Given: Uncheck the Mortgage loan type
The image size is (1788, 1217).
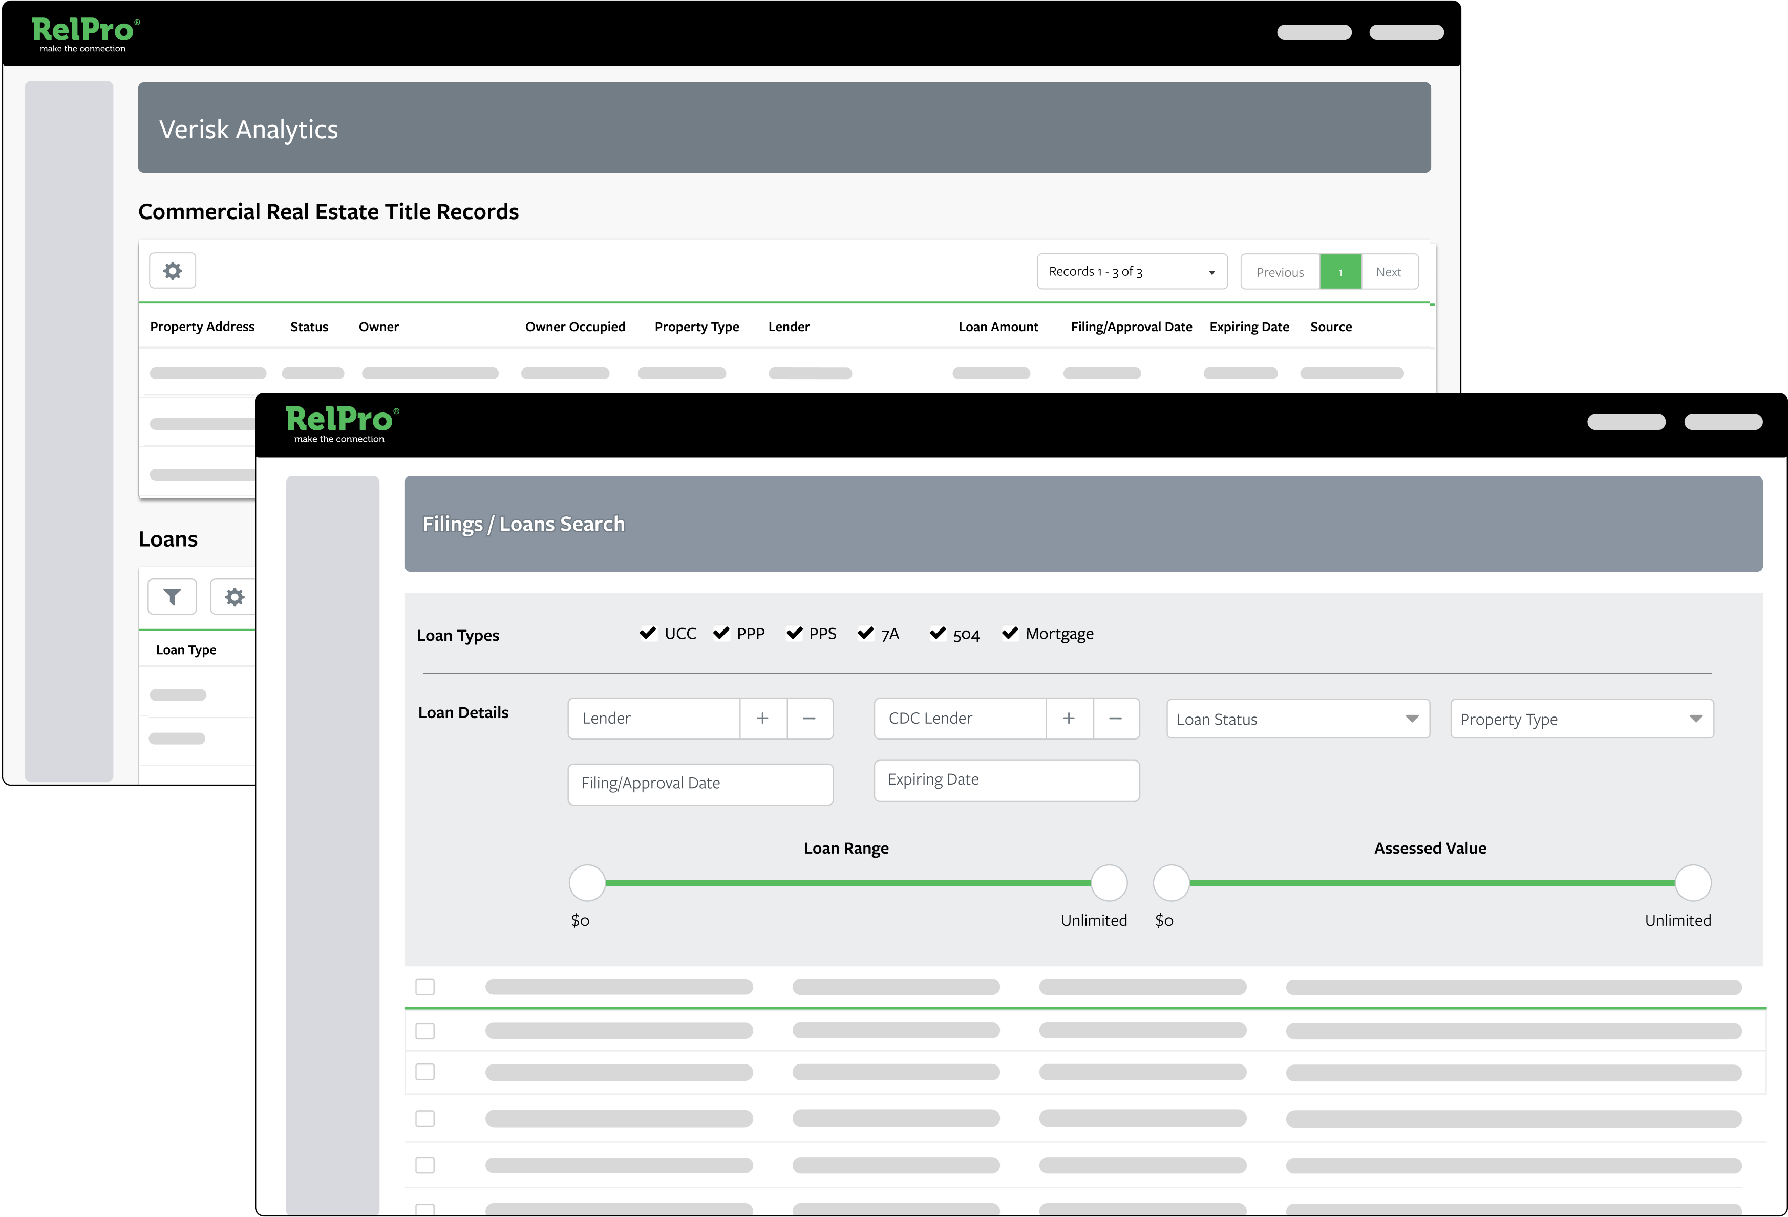Looking at the screenshot, I should [x=1010, y=633].
